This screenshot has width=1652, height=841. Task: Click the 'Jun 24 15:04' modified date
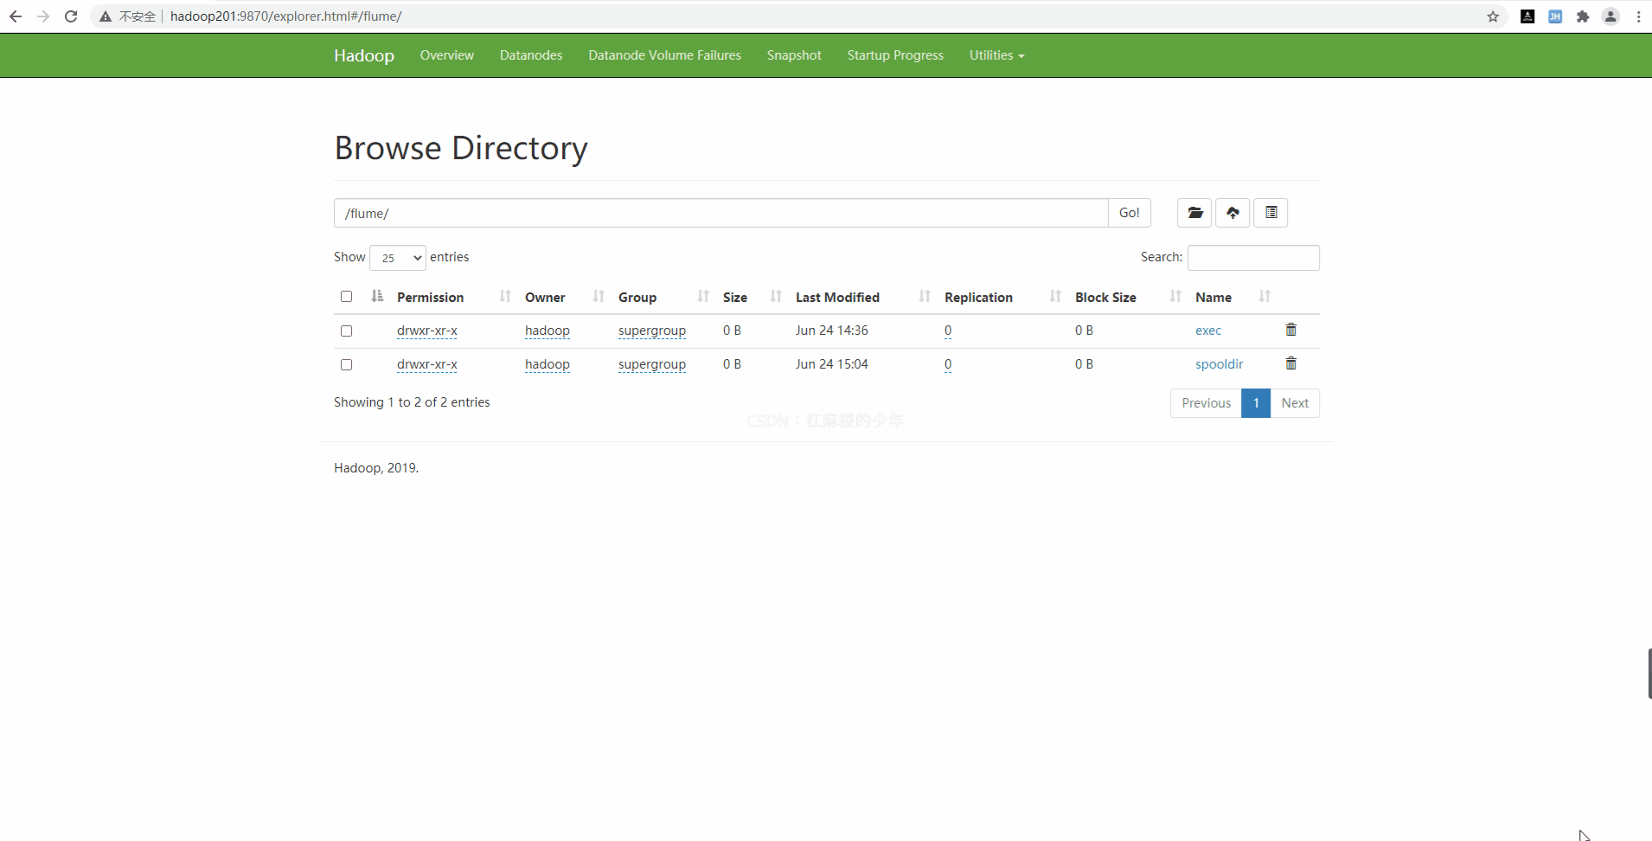click(x=831, y=364)
